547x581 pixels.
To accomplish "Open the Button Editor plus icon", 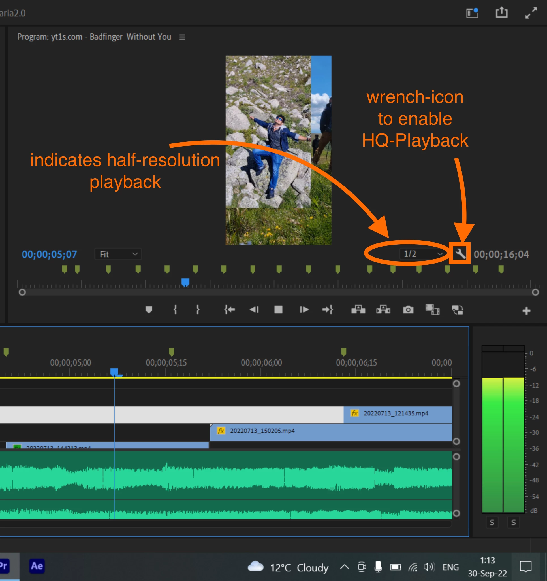I will 526,311.
